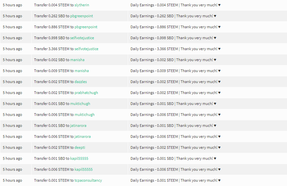This screenshot has height=186, width=287.
Task: Open pbgreenpoint link in 0.262 SBD transfer
Action: tap(81, 16)
